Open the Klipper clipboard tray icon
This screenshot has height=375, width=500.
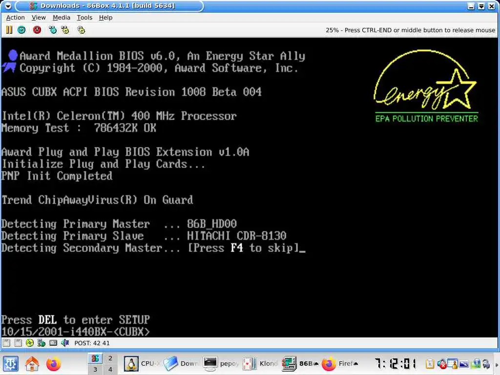point(430,363)
